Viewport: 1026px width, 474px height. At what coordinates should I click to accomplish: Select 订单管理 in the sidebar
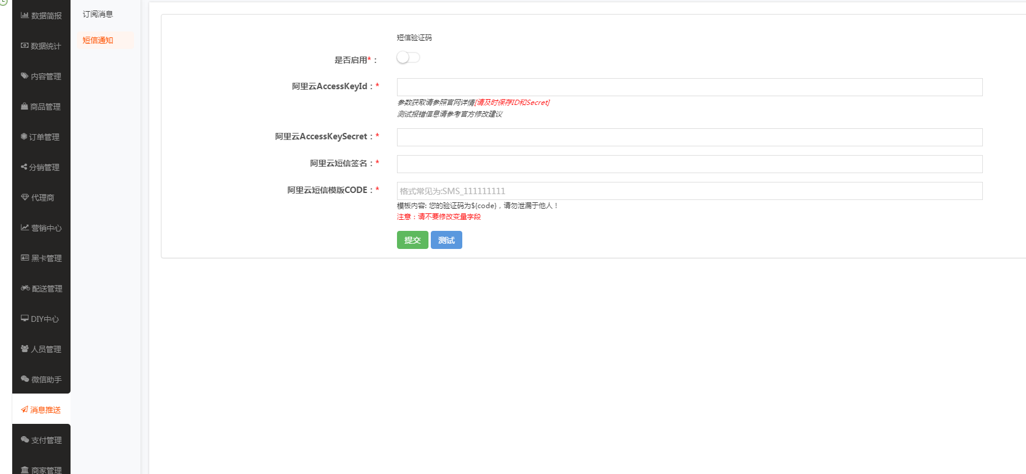(x=41, y=137)
